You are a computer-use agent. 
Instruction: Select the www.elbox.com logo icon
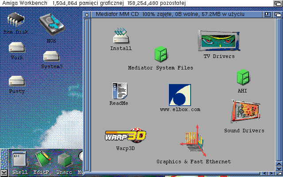pos(180,95)
